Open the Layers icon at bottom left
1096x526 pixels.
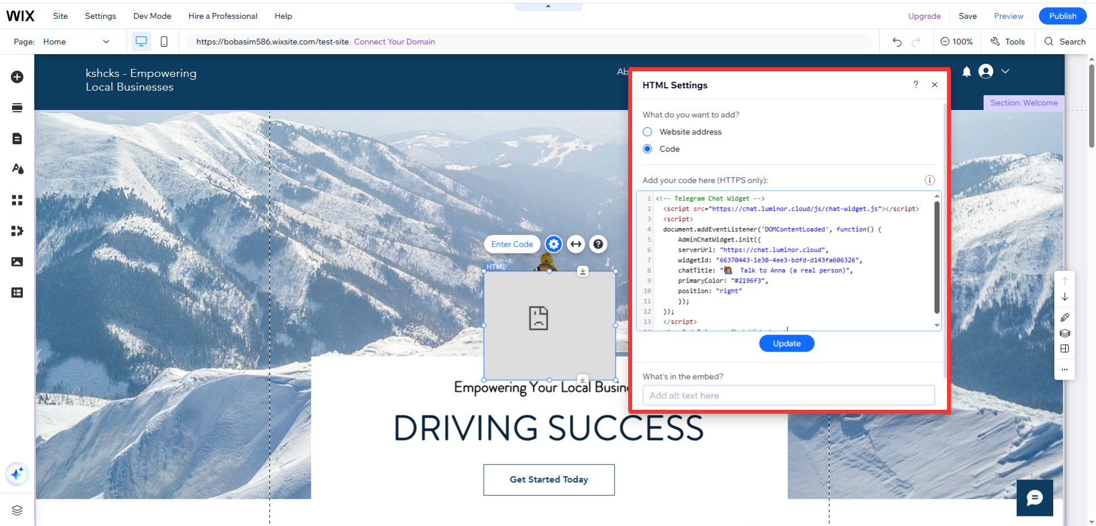coord(17,510)
